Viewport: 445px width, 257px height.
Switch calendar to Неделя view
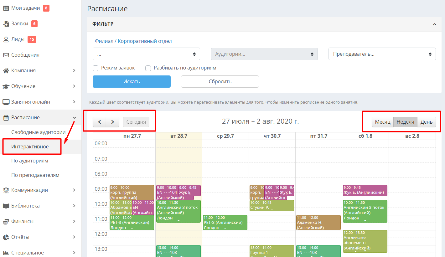coord(405,122)
